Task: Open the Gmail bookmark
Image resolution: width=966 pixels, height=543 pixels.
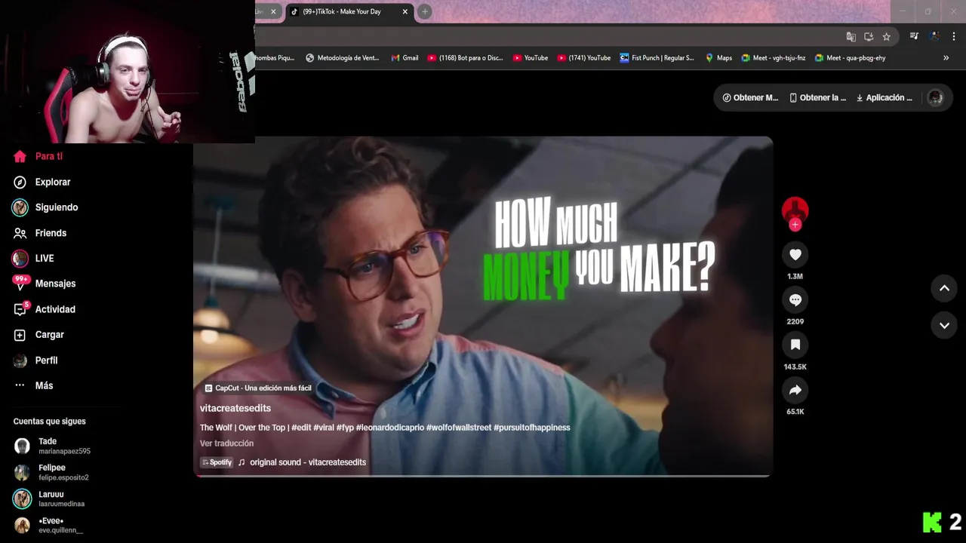Action: [405, 58]
